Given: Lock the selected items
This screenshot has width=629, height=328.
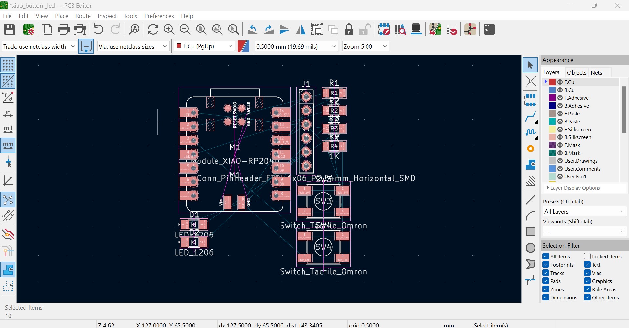Looking at the screenshot, I should point(349,30).
